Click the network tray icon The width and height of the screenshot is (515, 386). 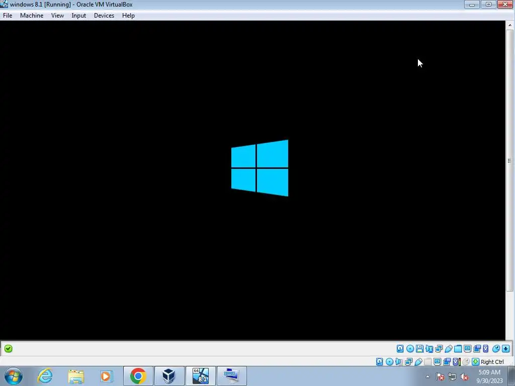point(452,376)
